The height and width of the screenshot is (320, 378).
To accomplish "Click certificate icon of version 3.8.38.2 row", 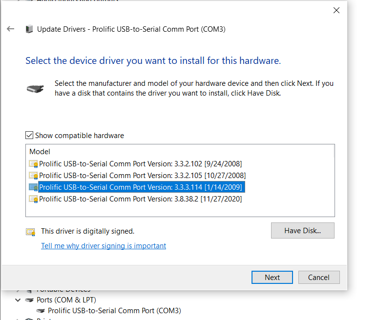I will tap(33, 199).
